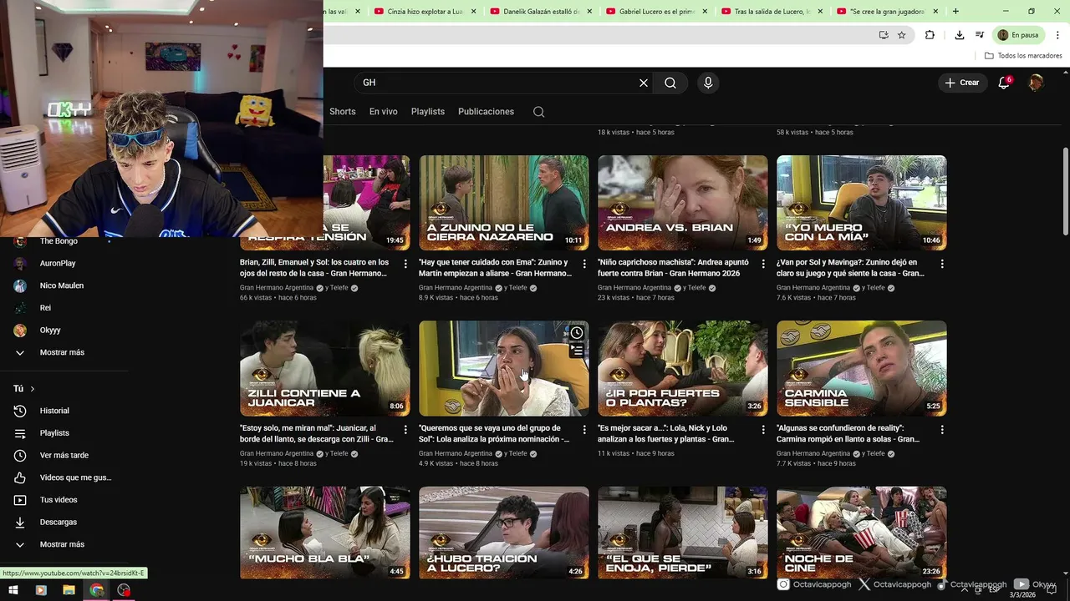Open options for 'Hay que tener cuidado con Ema' video
Screen dimensions: 1070x601
(584, 264)
